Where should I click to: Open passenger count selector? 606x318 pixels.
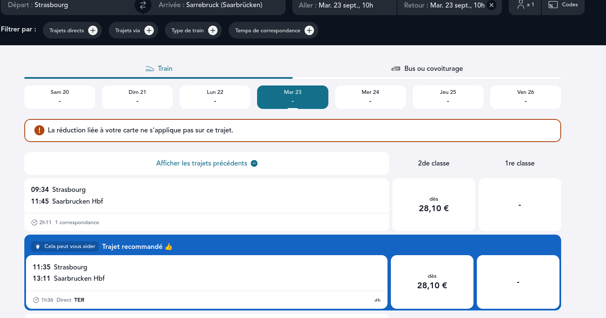525,5
